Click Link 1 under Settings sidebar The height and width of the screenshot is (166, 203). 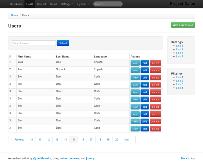pos(180,46)
